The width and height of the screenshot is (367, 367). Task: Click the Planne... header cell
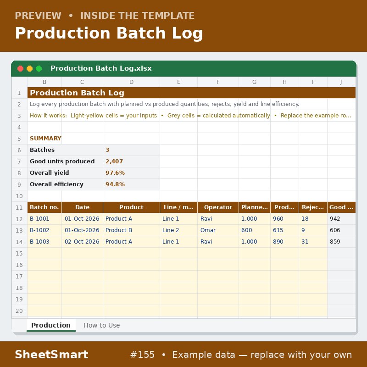(255, 207)
